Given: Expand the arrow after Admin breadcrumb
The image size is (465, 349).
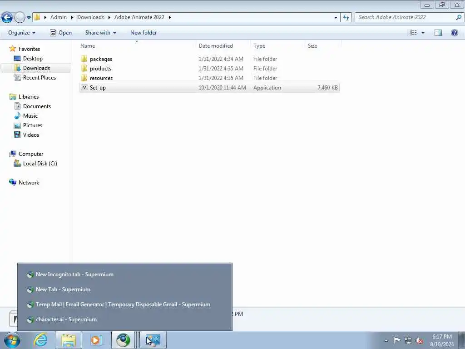Looking at the screenshot, I should pyautogui.click(x=72, y=18).
